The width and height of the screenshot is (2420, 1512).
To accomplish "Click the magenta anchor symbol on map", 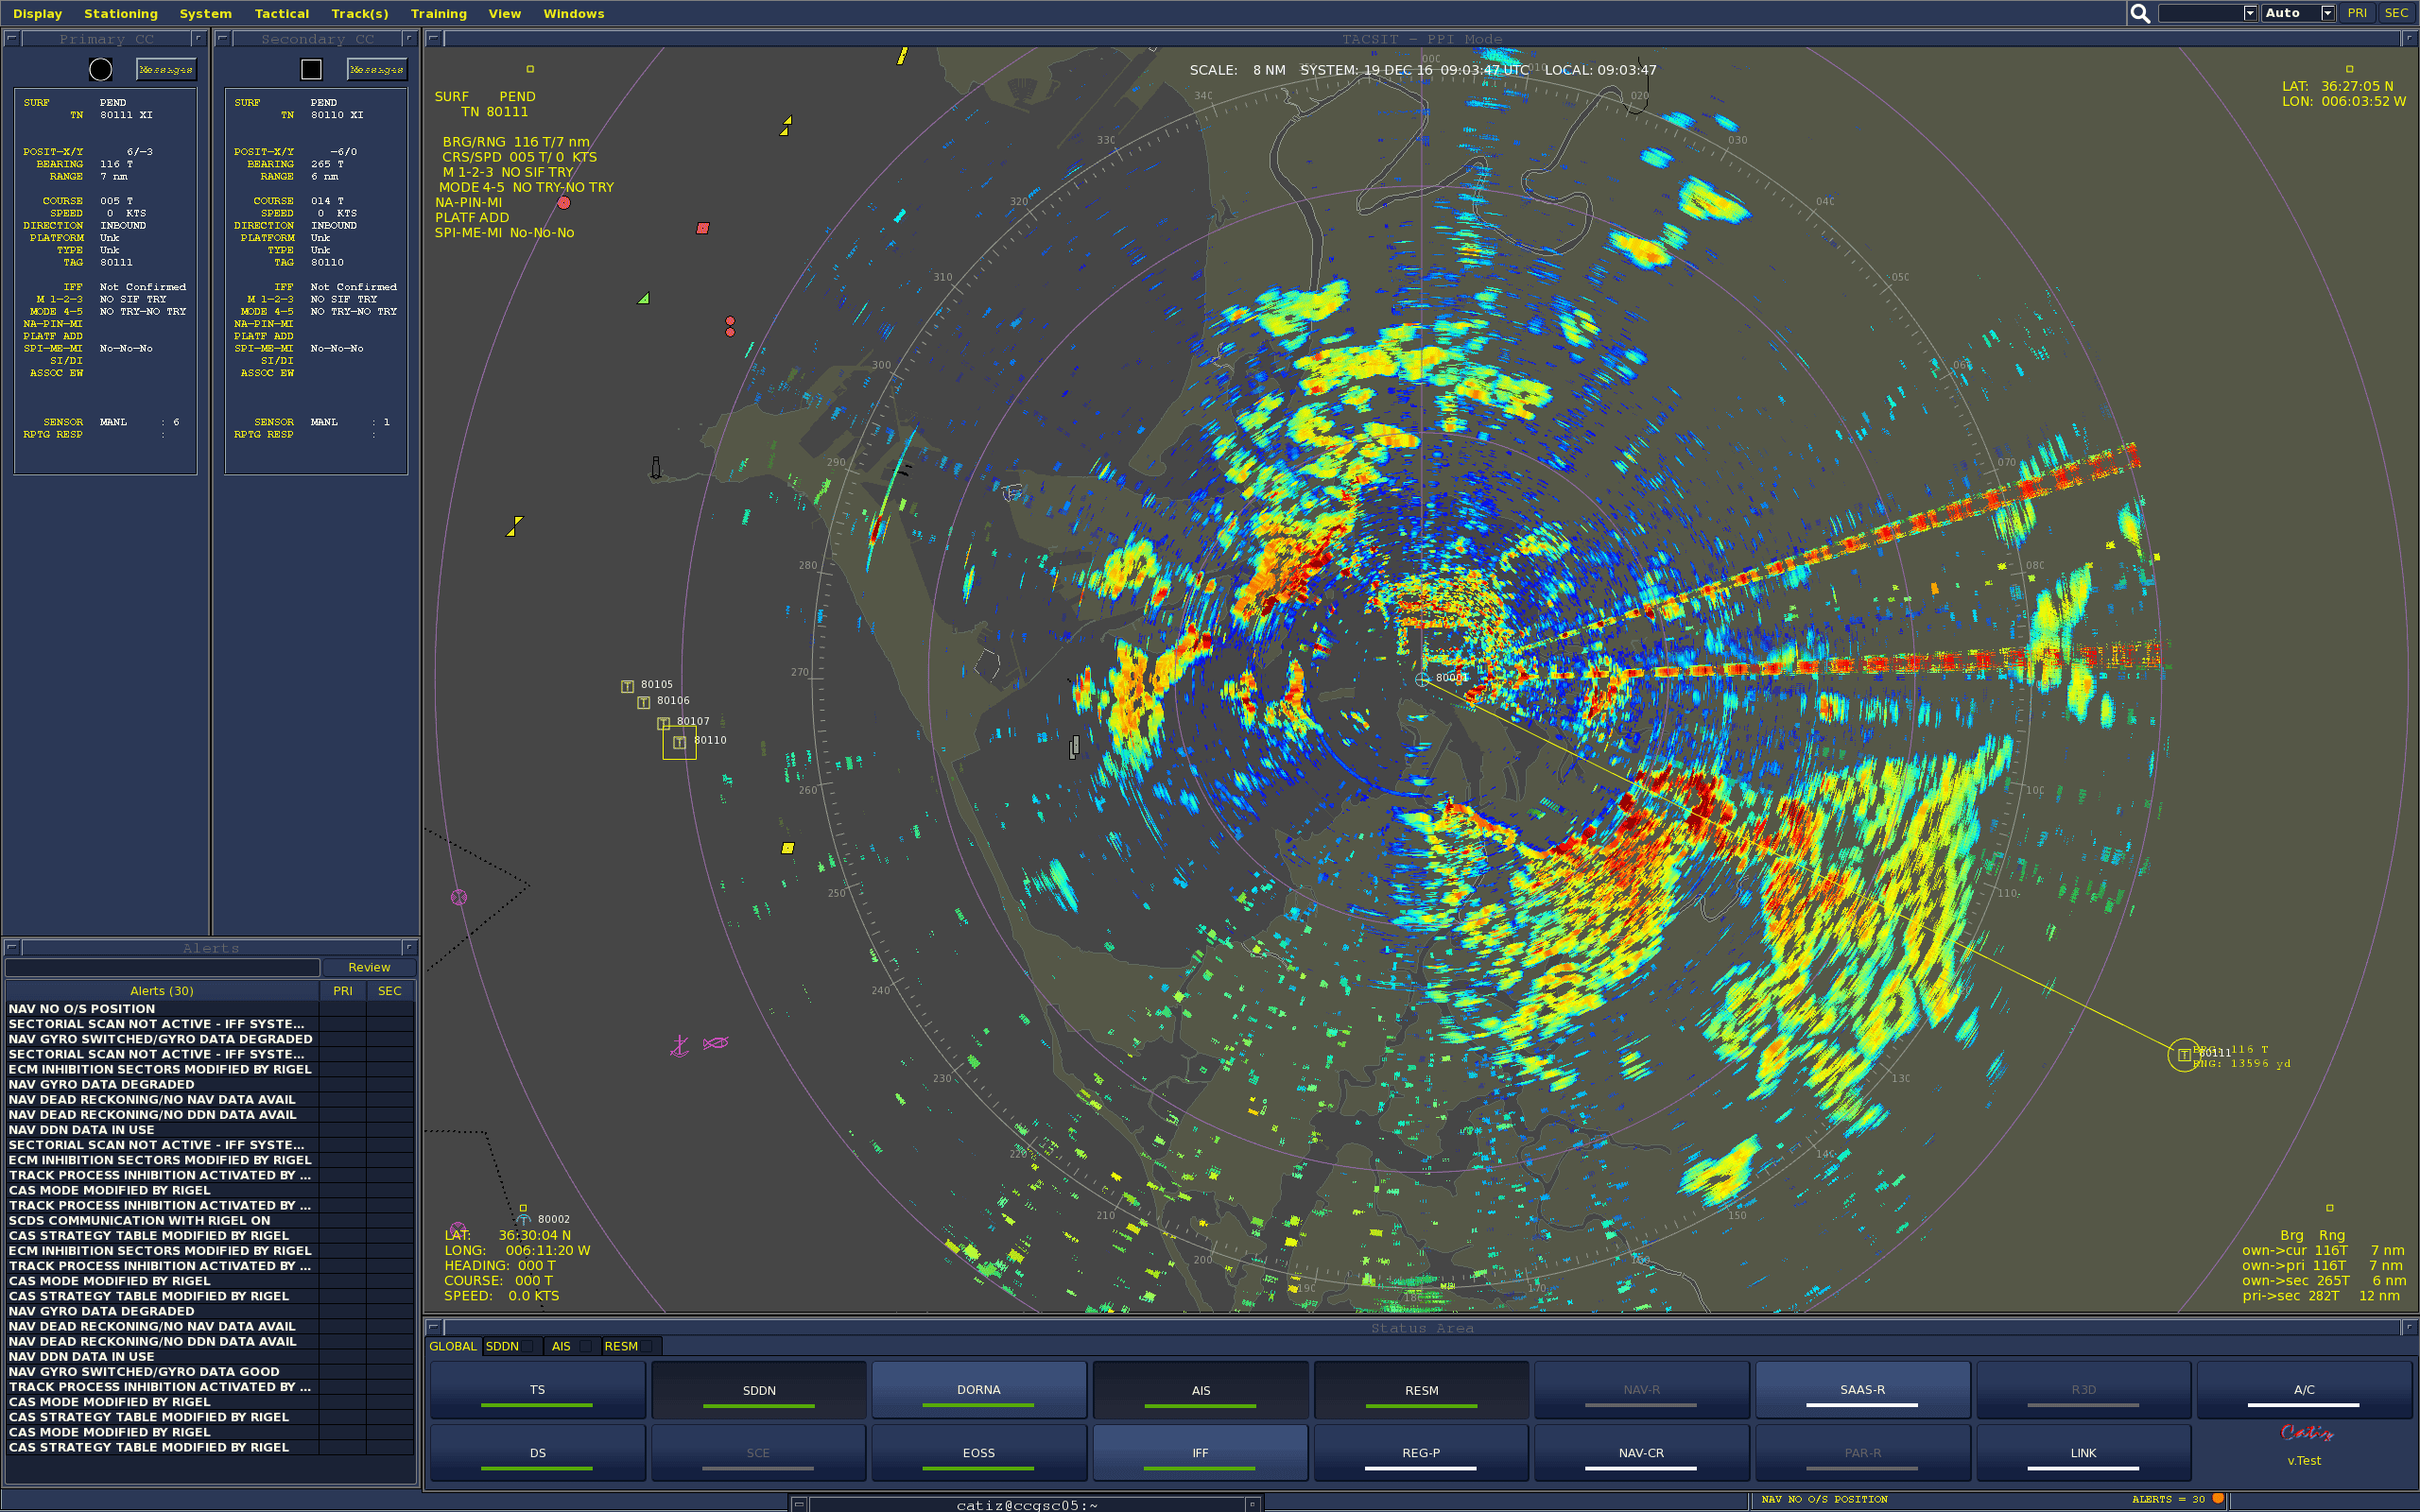I will (679, 1046).
